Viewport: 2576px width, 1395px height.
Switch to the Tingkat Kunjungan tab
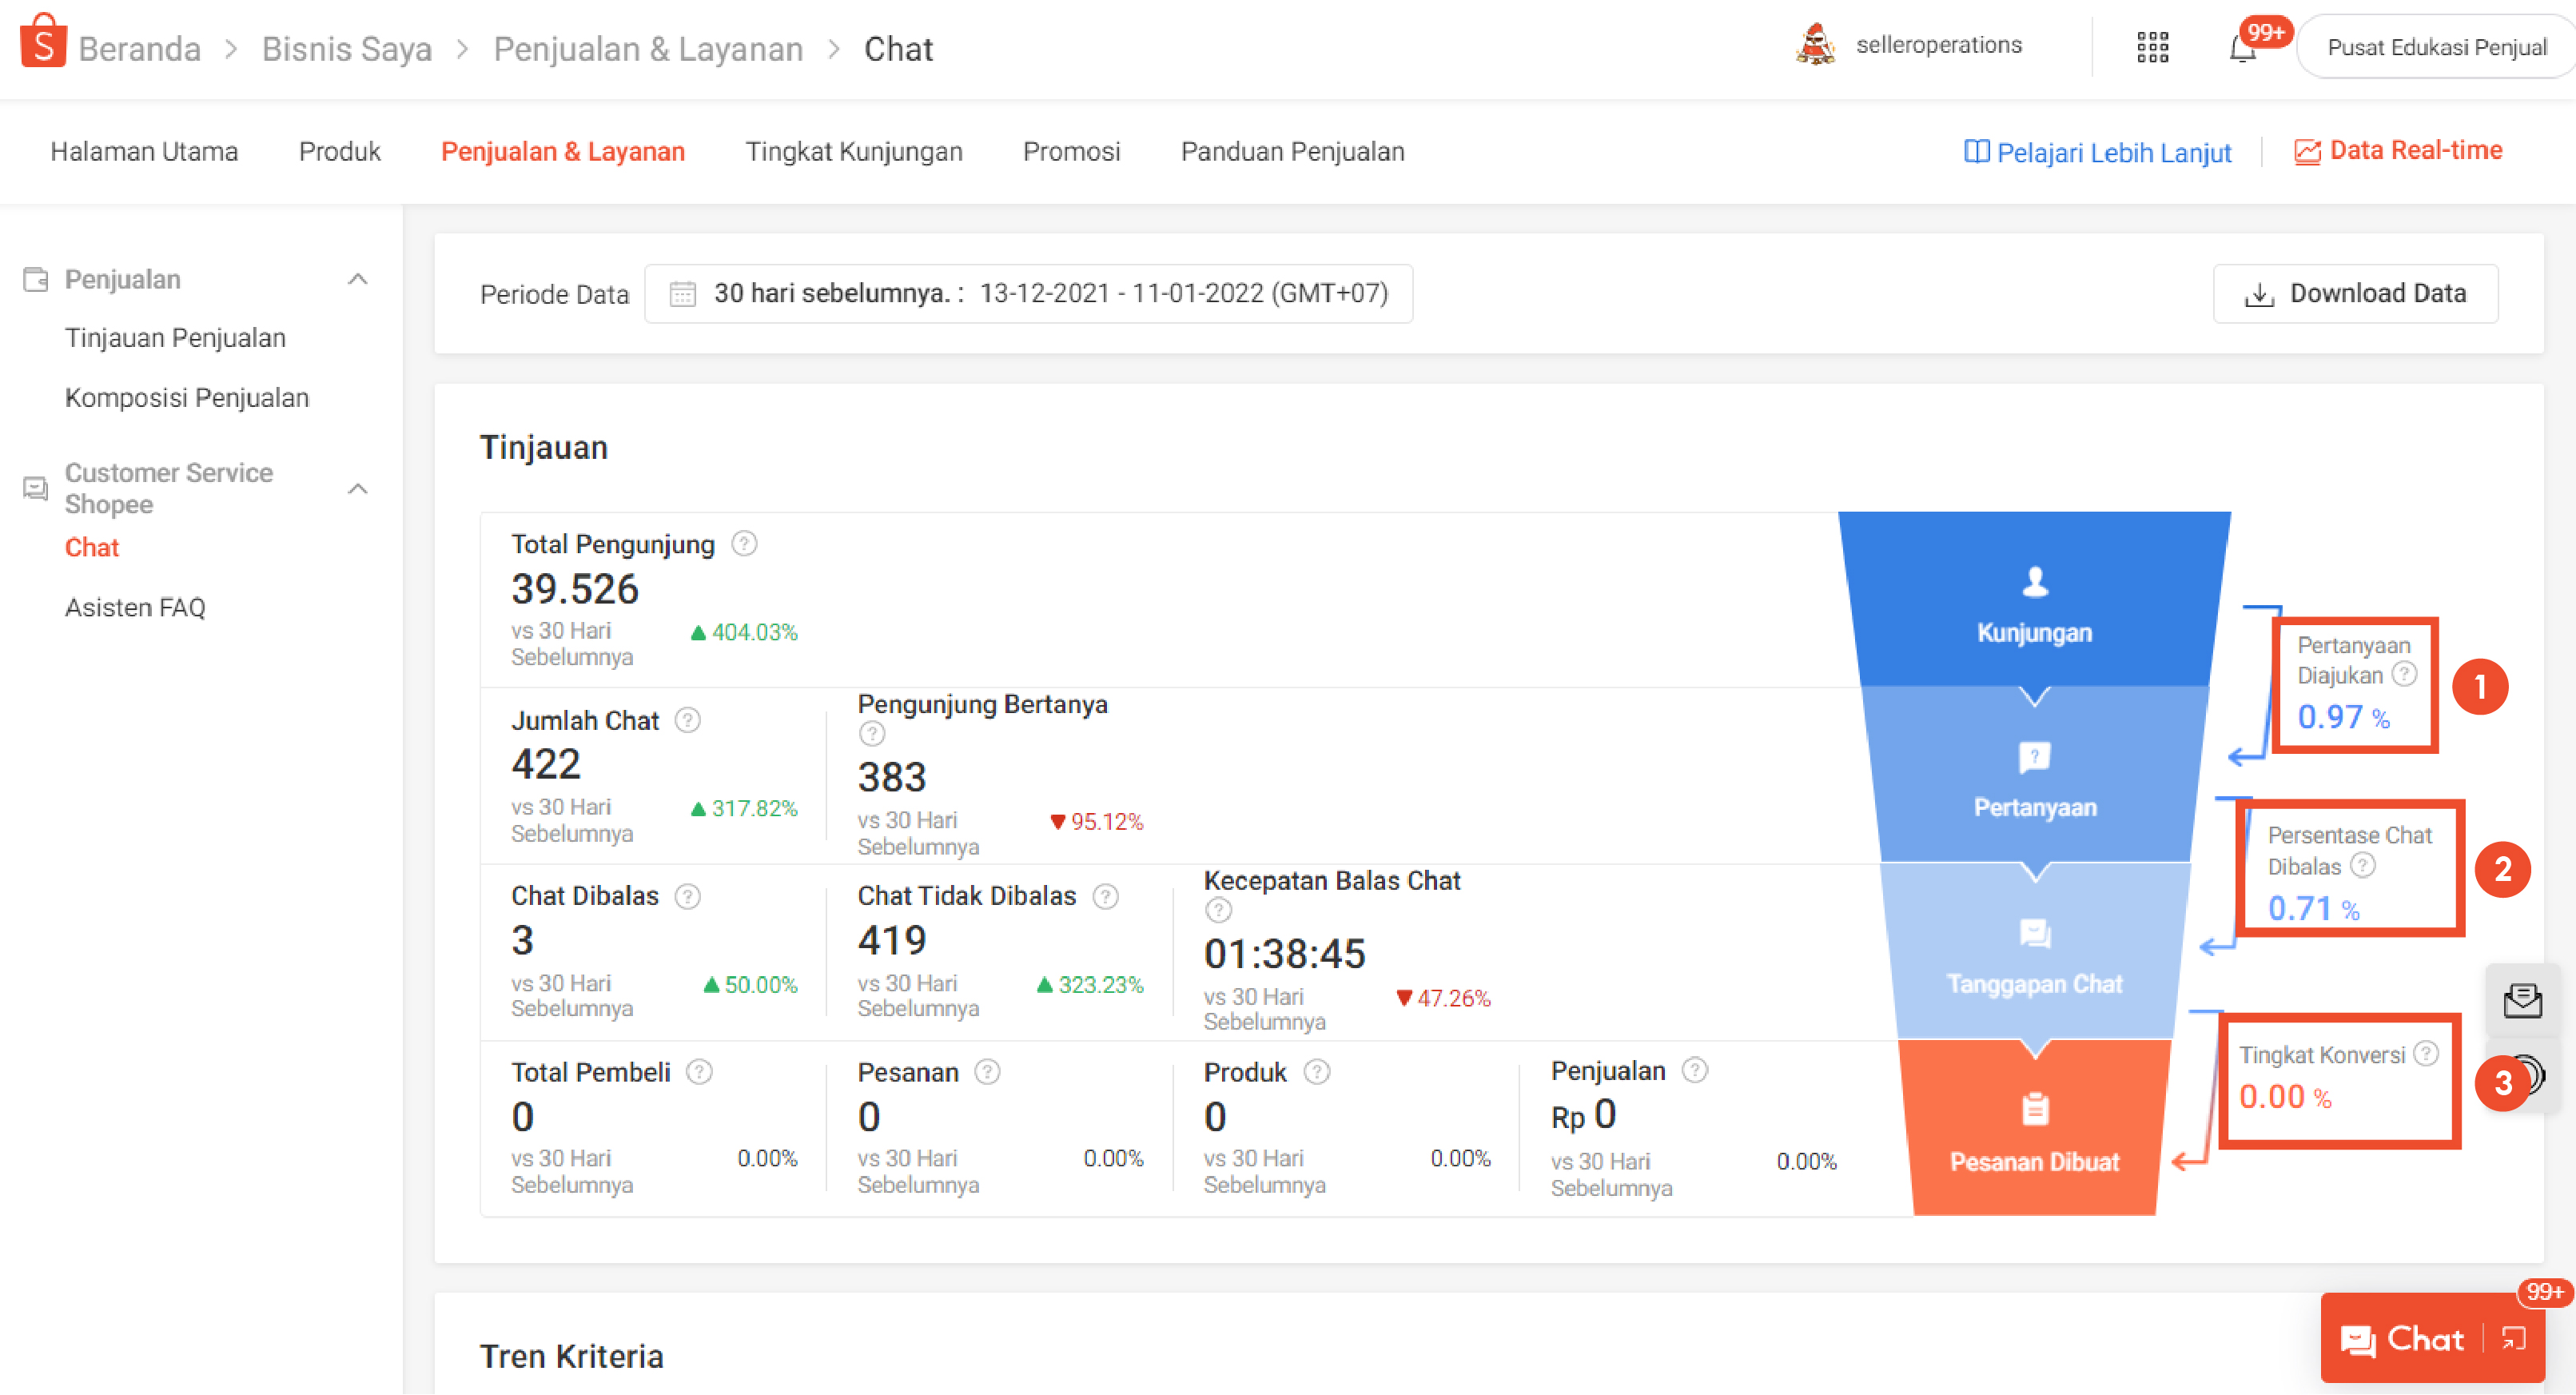click(853, 152)
